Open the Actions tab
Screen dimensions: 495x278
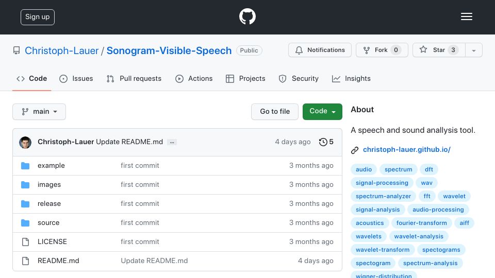coord(194,78)
